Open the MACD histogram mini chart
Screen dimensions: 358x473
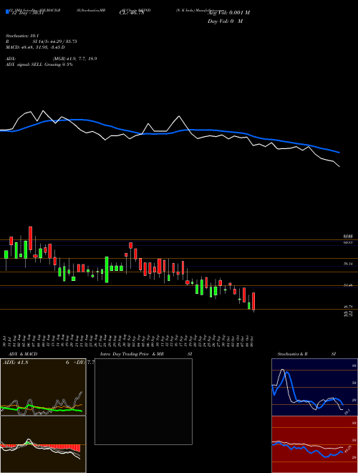tap(43, 444)
